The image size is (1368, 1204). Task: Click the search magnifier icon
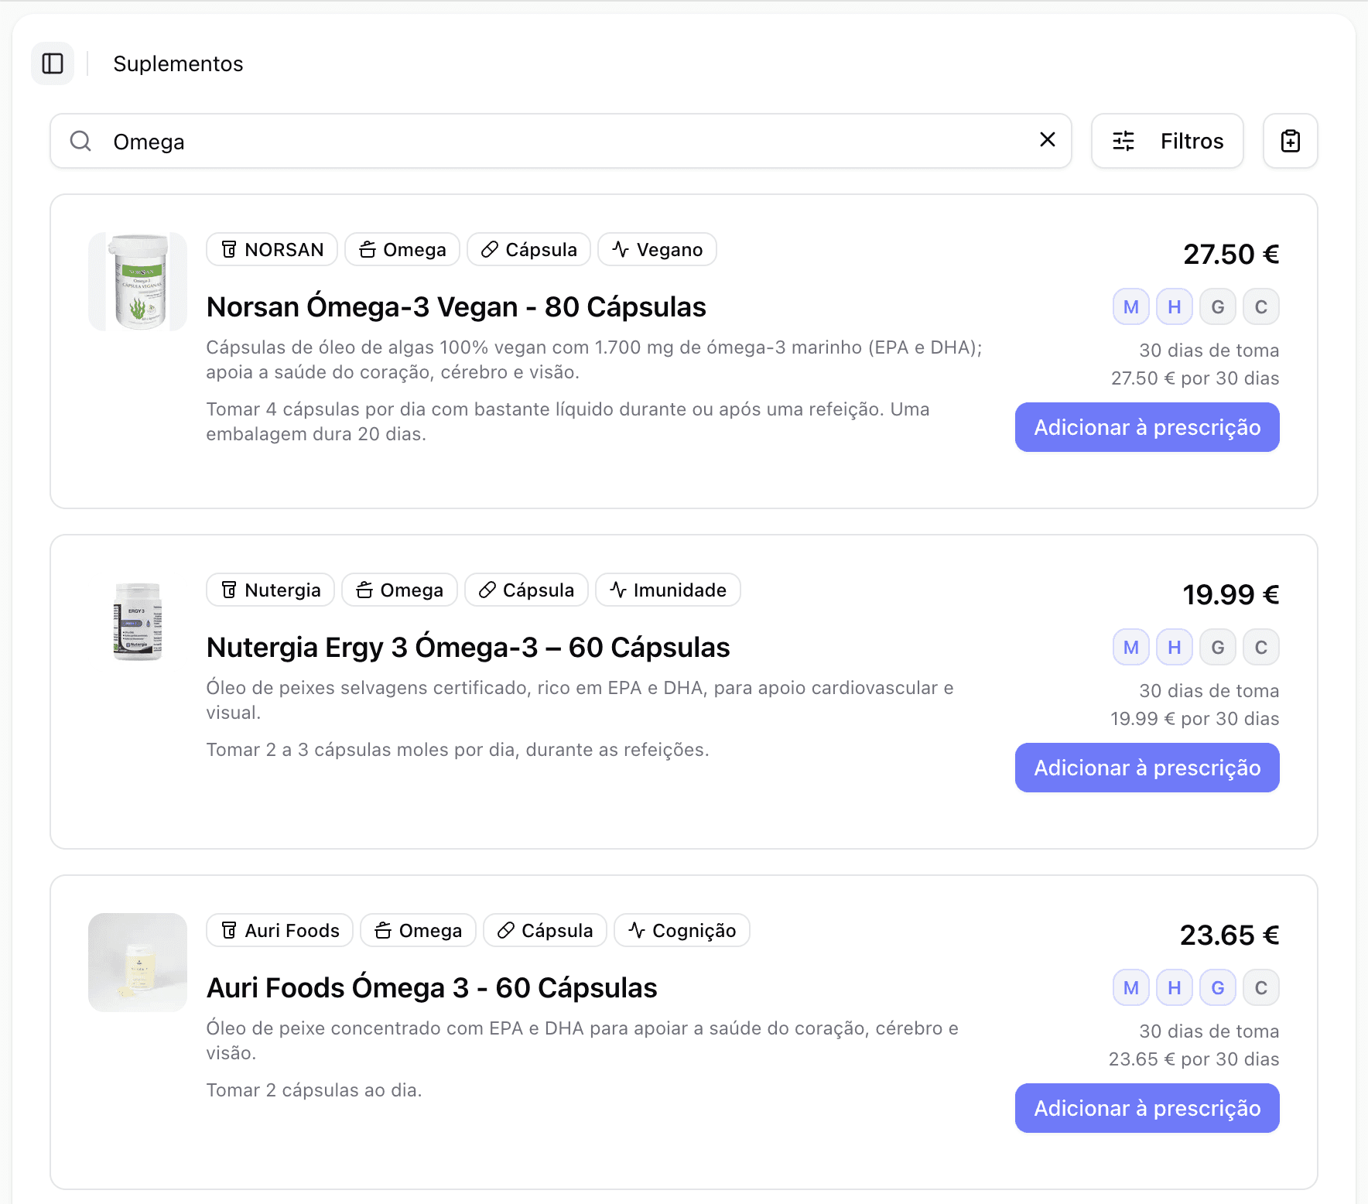tap(80, 141)
